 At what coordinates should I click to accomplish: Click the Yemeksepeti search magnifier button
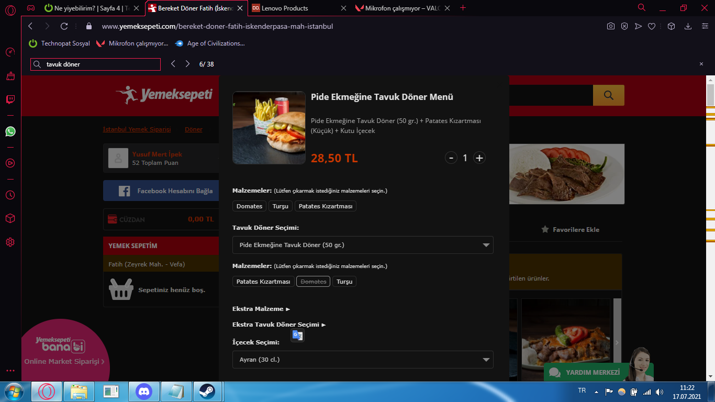pyautogui.click(x=608, y=95)
